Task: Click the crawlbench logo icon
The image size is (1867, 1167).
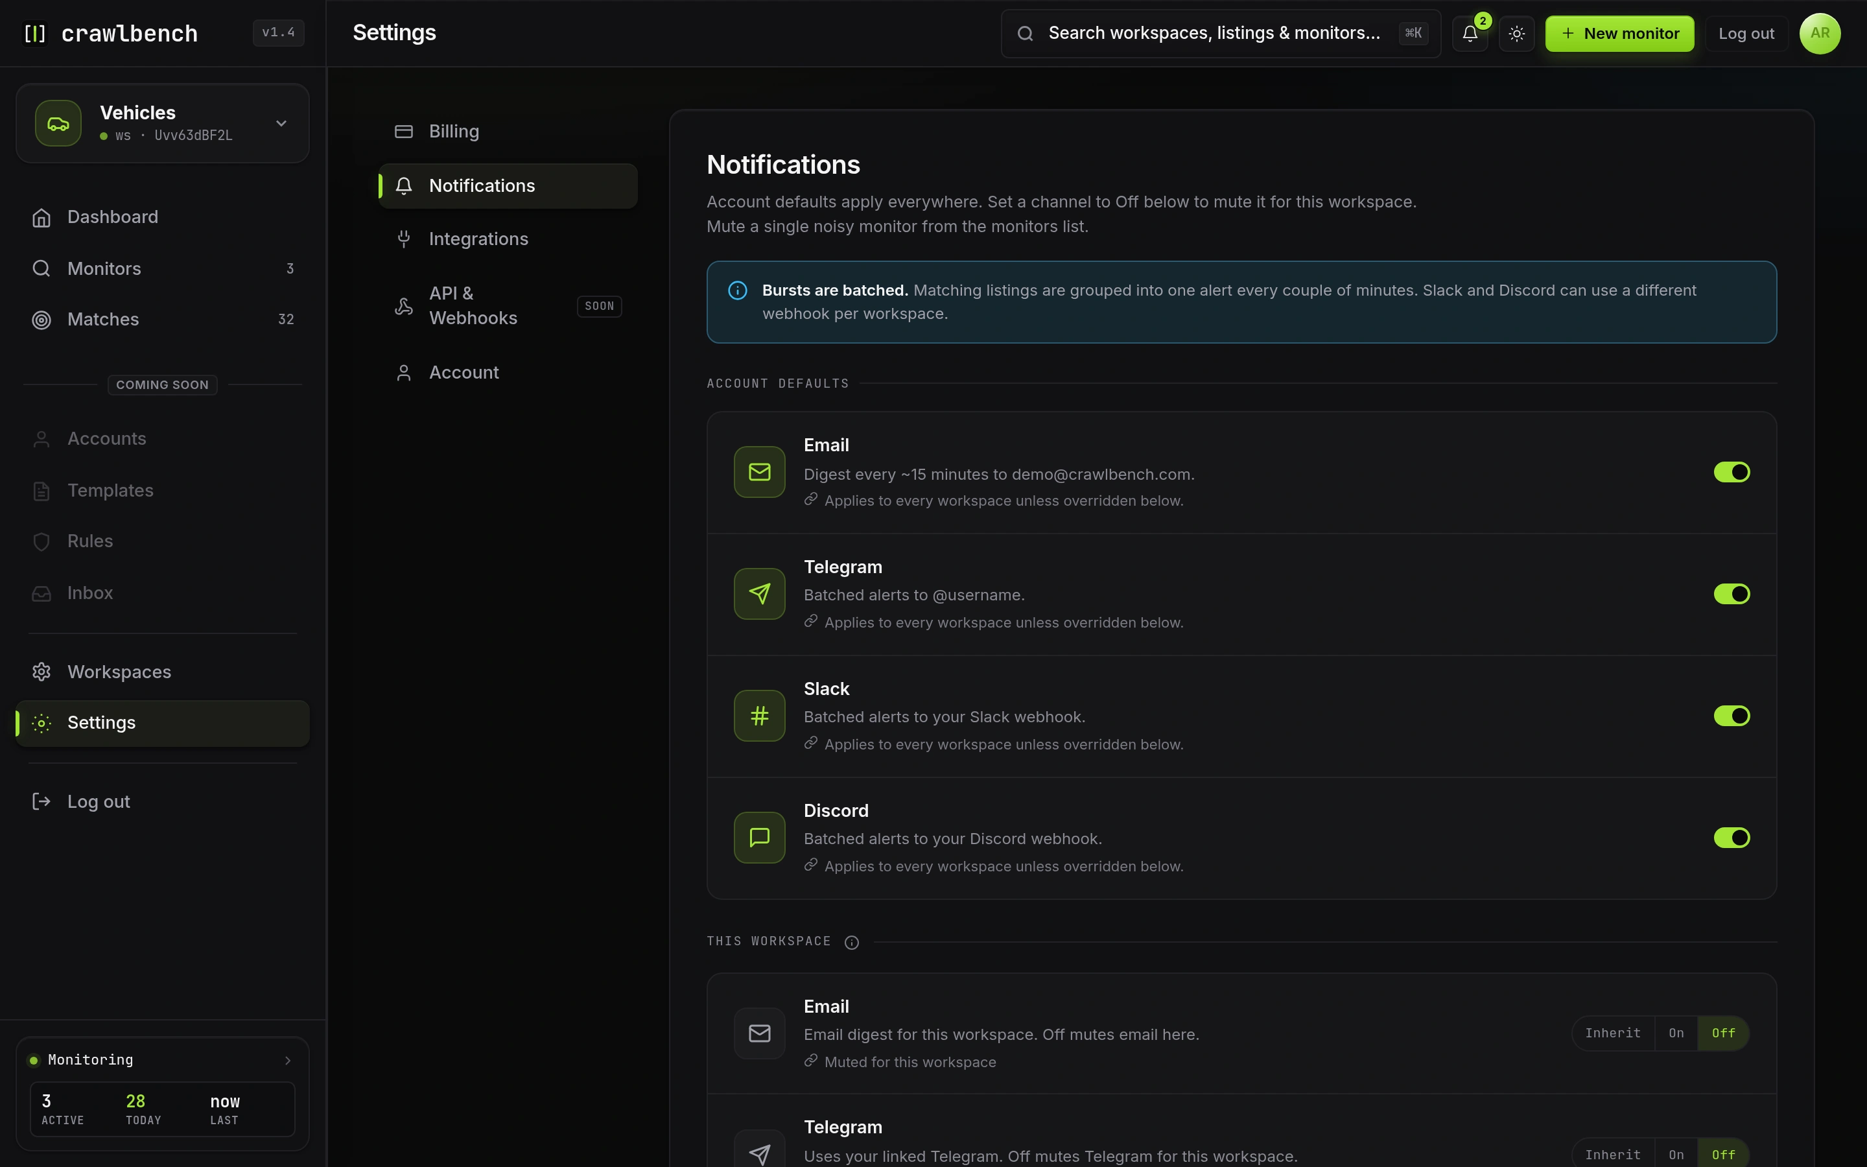Action: tap(35, 33)
